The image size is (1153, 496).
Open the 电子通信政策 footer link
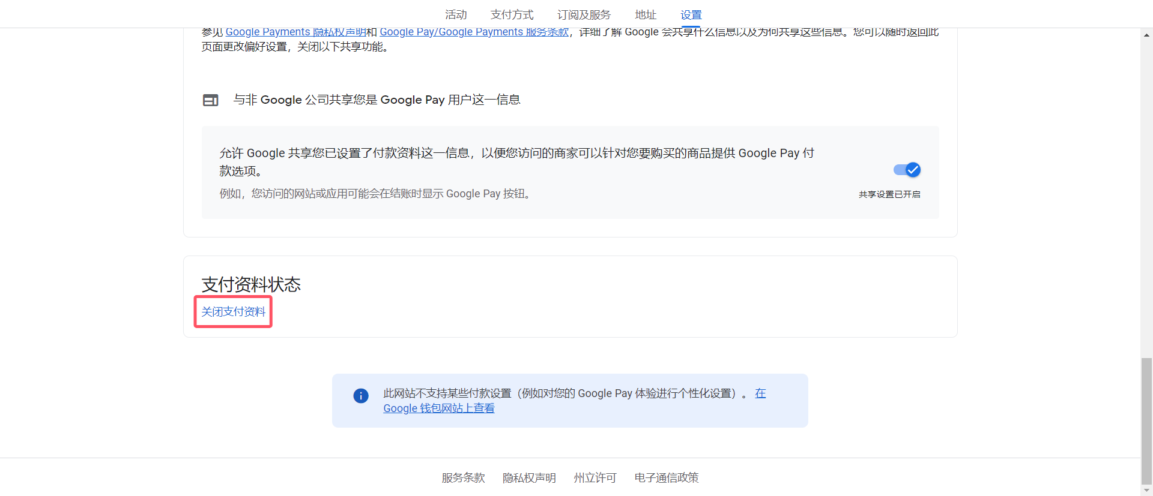(x=667, y=478)
